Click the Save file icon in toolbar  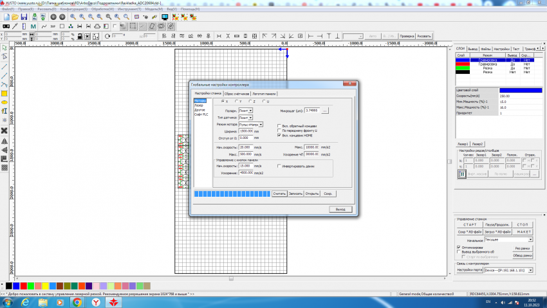pos(24,17)
